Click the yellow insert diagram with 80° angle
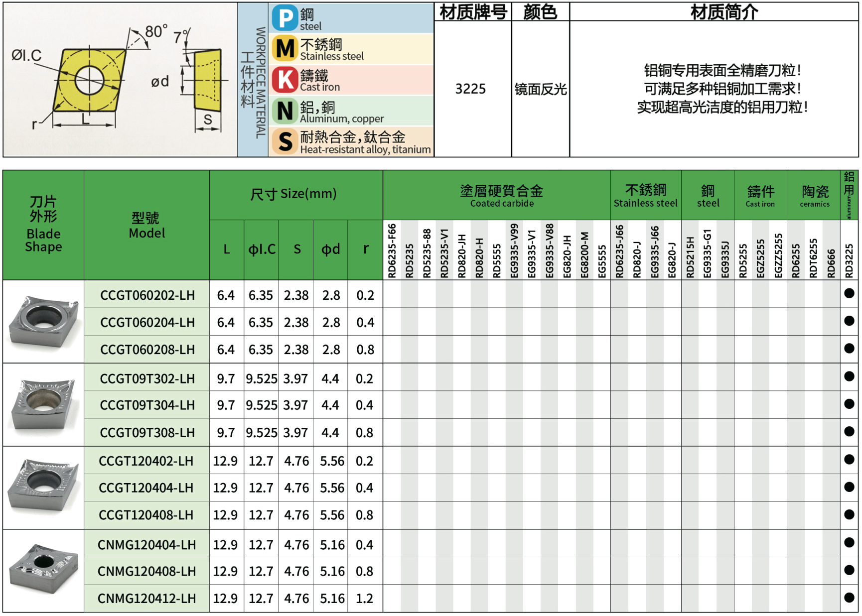 [x=90, y=80]
